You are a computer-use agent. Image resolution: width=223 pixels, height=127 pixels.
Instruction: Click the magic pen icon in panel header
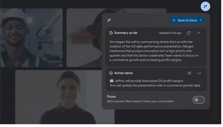click(109, 20)
